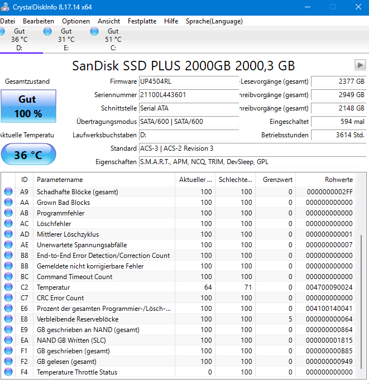Image resolution: width=369 pixels, height=384 pixels.
Task: Click the Eigenschaften field with S.M.A.R.T. features
Action: coord(253,162)
